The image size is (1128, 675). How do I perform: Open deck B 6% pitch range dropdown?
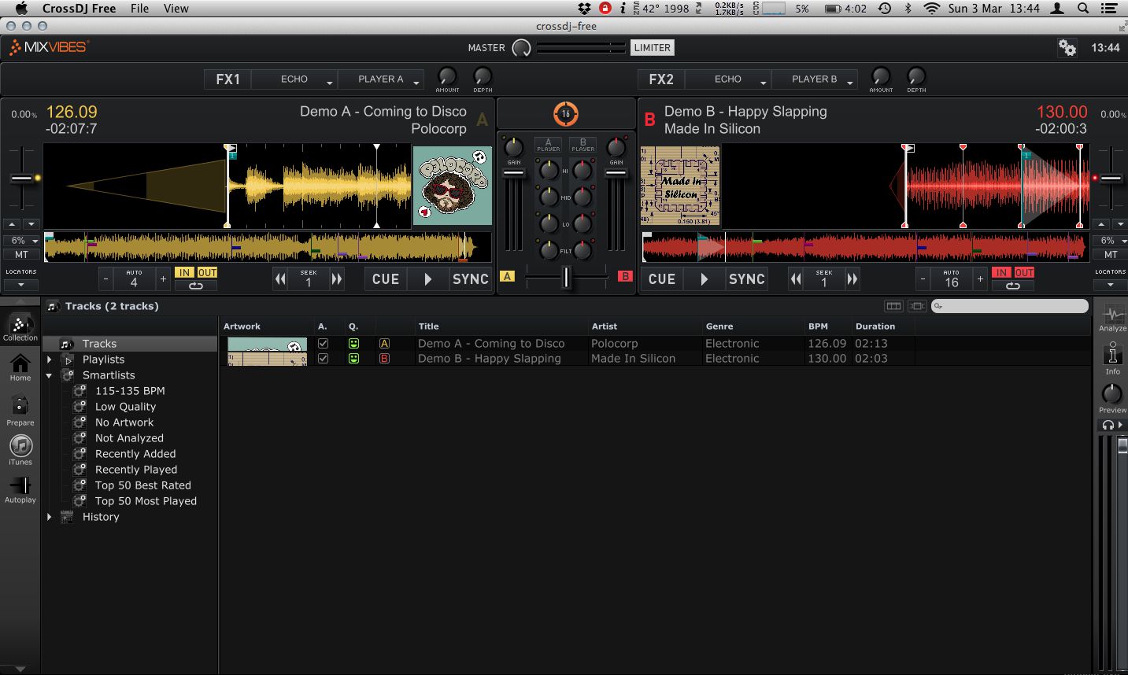(1110, 241)
